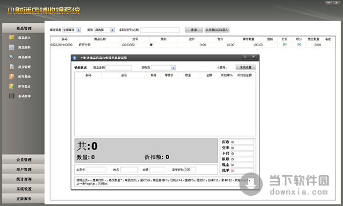Image resolution: width=343 pixels, height=206 pixels.
Task: Toggle the 积分 checkbox in product row
Action: tap(299, 45)
